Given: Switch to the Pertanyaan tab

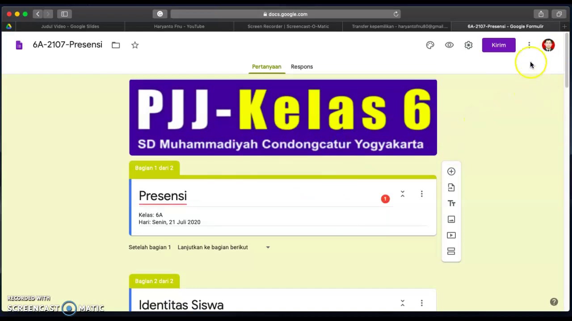Looking at the screenshot, I should point(266,67).
